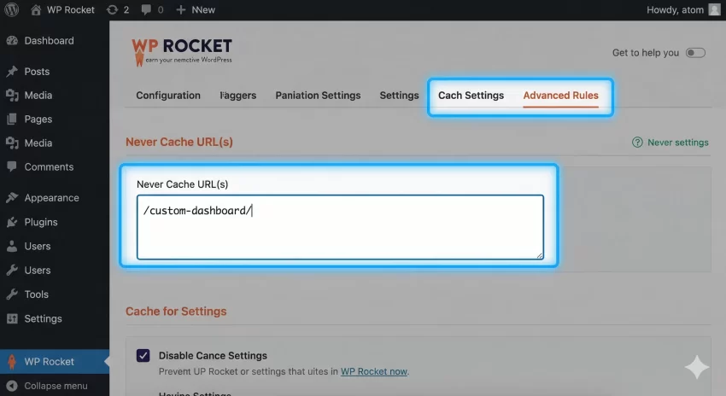Open the comments bubble icon in admin bar

pos(146,9)
